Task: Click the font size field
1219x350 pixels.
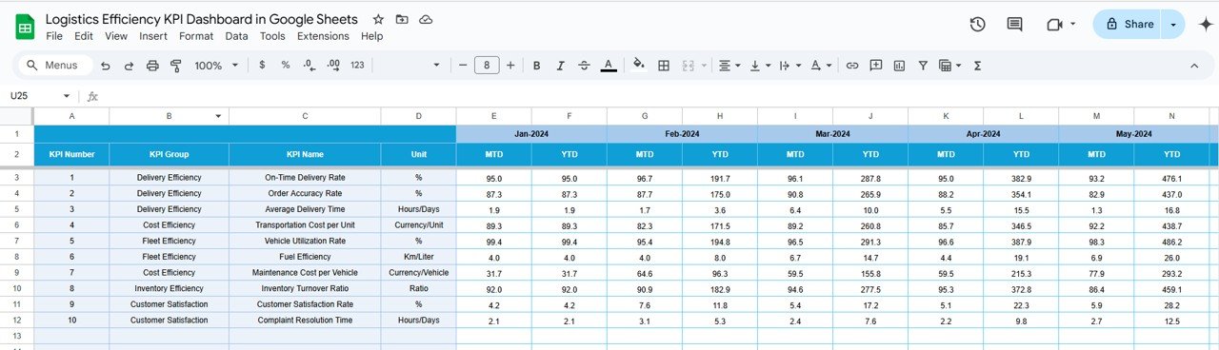Action: point(487,66)
